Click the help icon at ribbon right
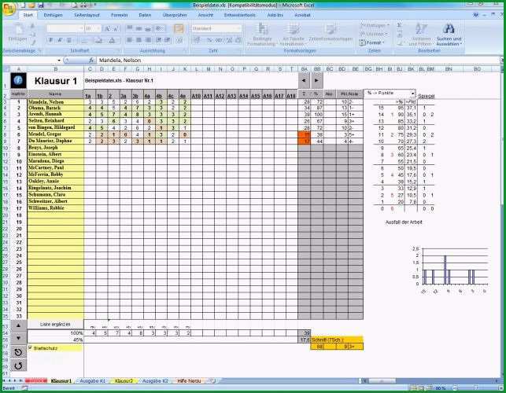The image size is (506, 393). click(475, 15)
